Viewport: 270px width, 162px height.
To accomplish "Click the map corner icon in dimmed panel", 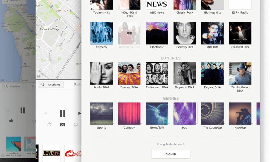I will click(x=2, y=80).
